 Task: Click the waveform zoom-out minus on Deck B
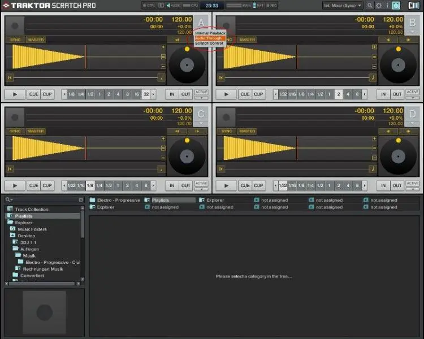(x=374, y=66)
